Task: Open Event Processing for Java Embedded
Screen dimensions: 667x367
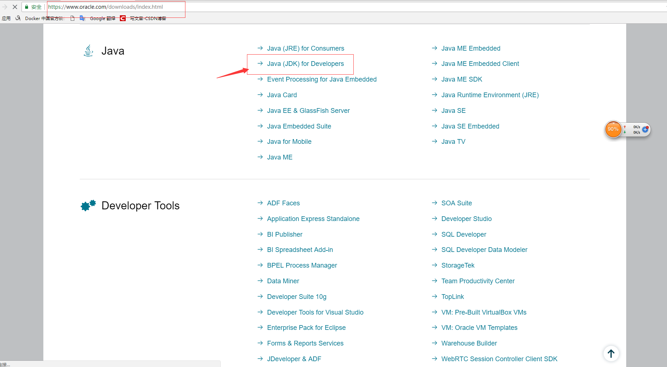Action: tap(322, 79)
